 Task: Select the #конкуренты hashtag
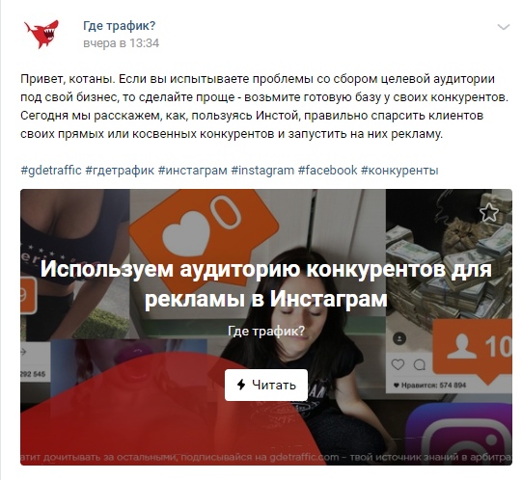(399, 171)
